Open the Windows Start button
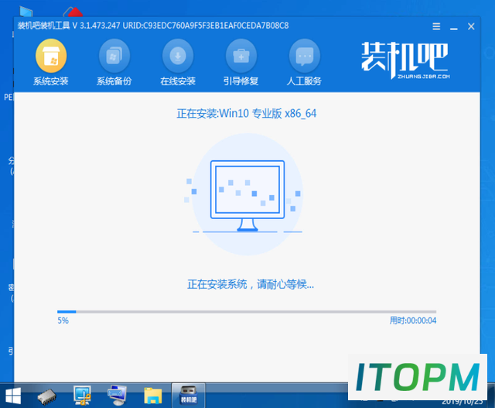495x408 pixels. point(13,396)
